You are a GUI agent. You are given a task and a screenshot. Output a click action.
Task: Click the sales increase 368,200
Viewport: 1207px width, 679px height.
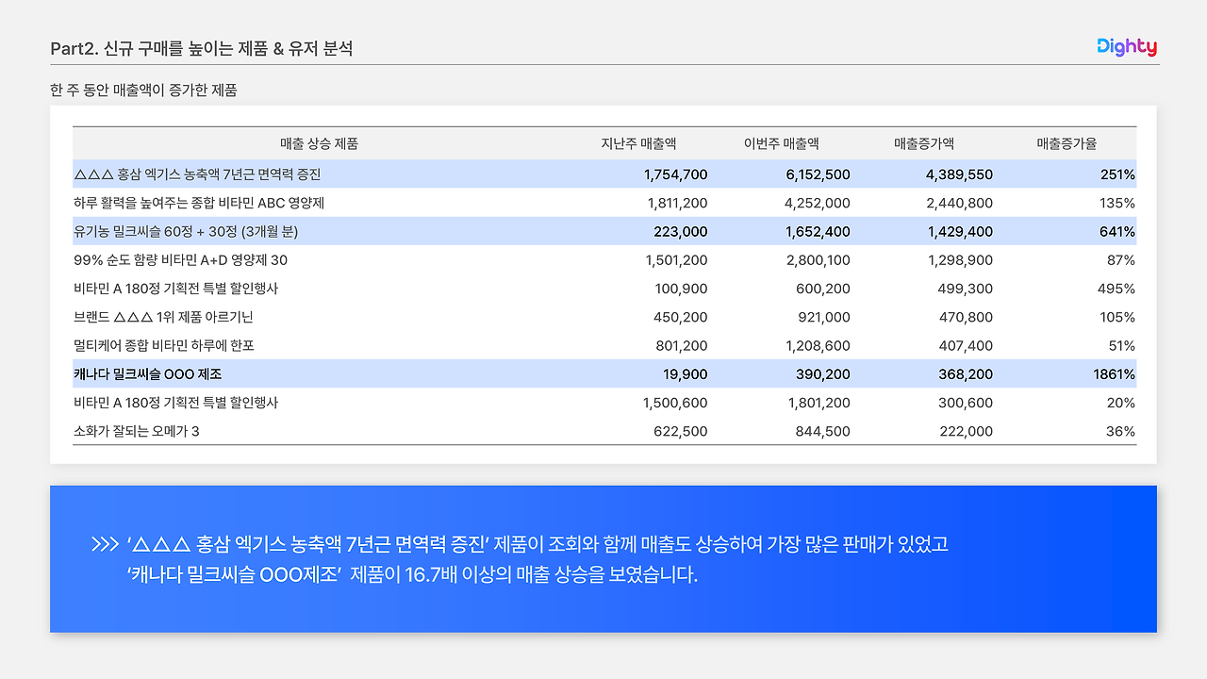(966, 373)
